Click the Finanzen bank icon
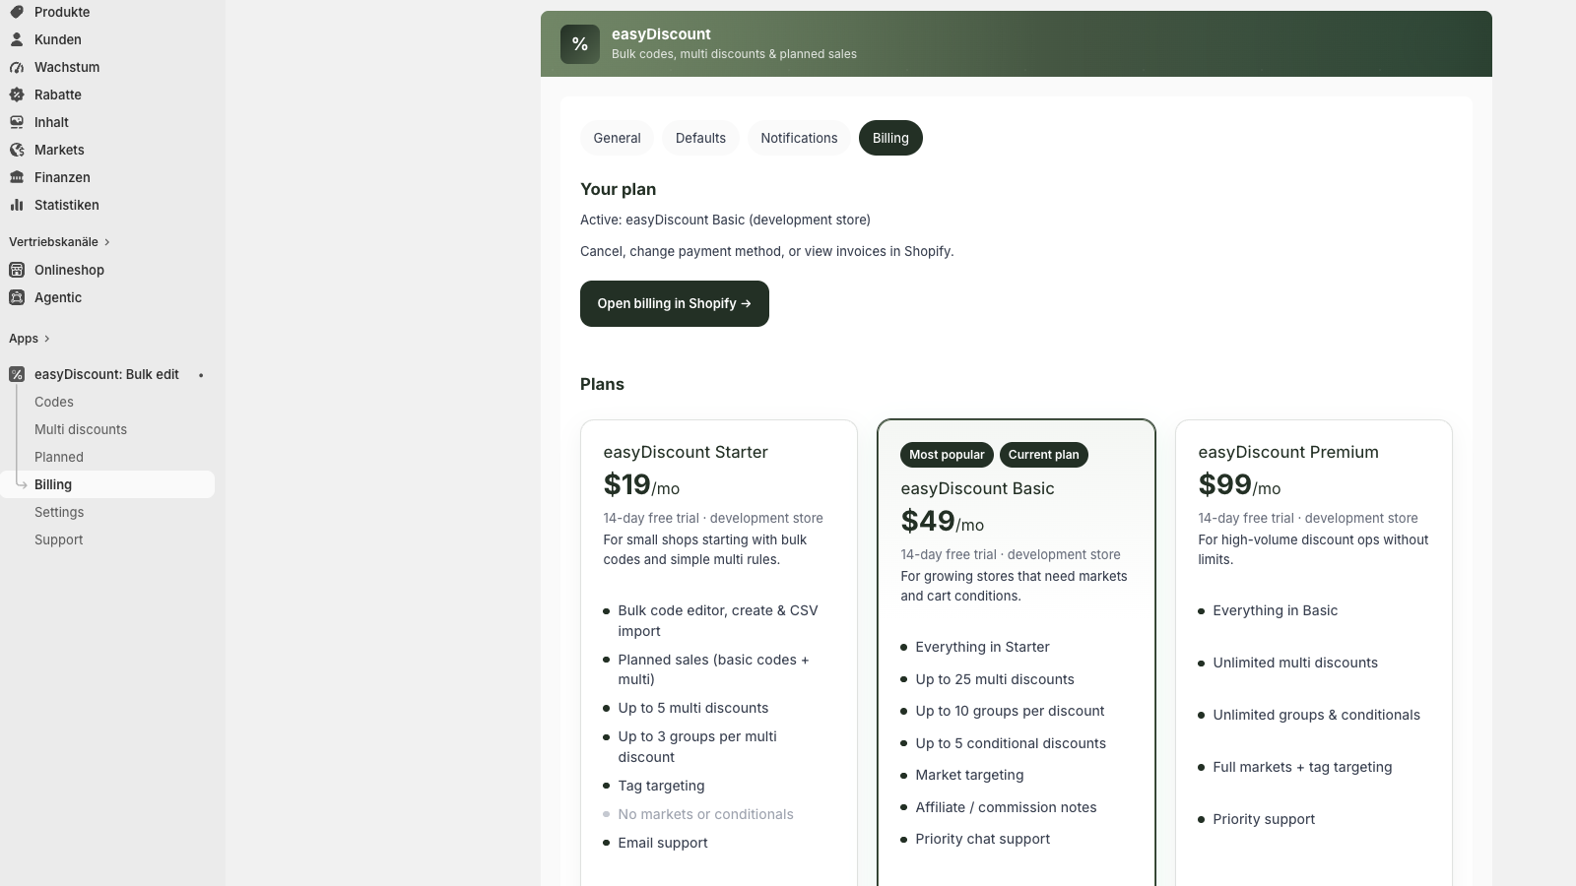 pyautogui.click(x=17, y=177)
